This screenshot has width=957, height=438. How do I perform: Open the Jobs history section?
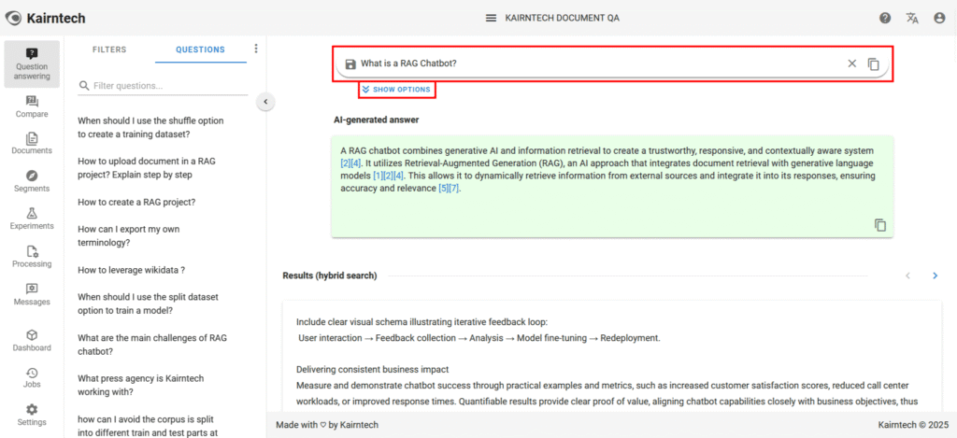click(x=32, y=377)
